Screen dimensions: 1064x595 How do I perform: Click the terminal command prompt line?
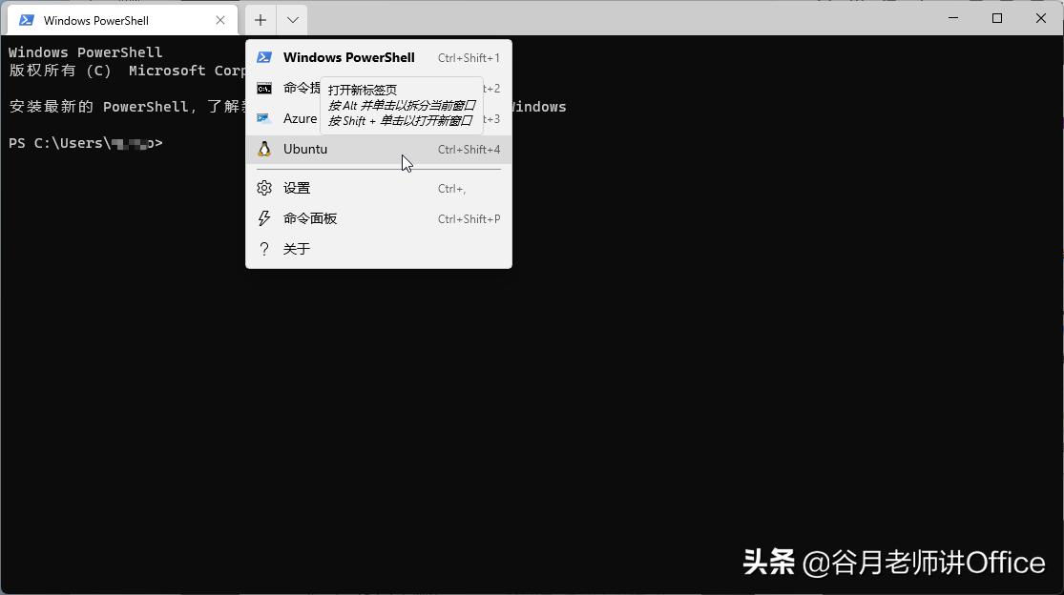pos(84,142)
